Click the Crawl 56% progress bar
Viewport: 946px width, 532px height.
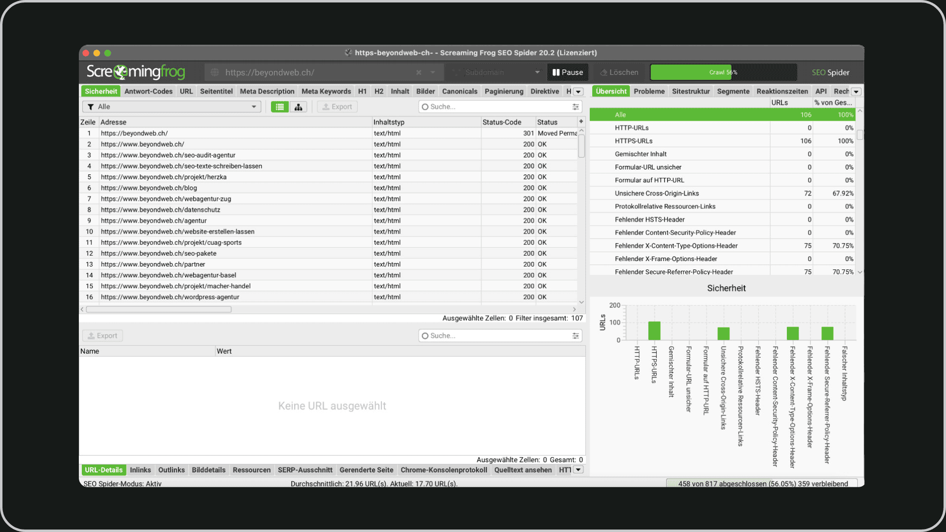tap(723, 72)
